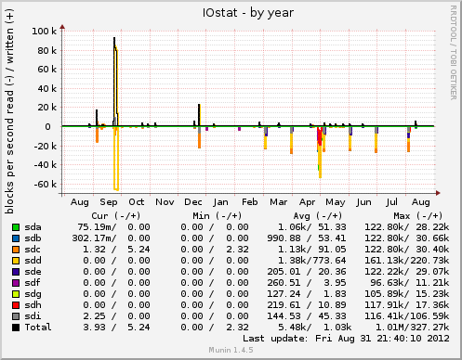Click the 'sdg' legend label
462x360 pixels.
point(33,294)
